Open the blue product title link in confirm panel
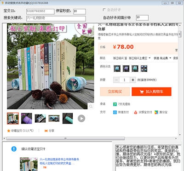 (x=59, y=161)
